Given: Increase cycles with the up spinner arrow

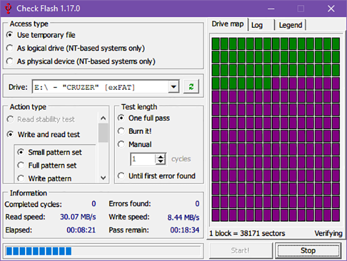Looking at the screenshot, I should click(x=161, y=156).
